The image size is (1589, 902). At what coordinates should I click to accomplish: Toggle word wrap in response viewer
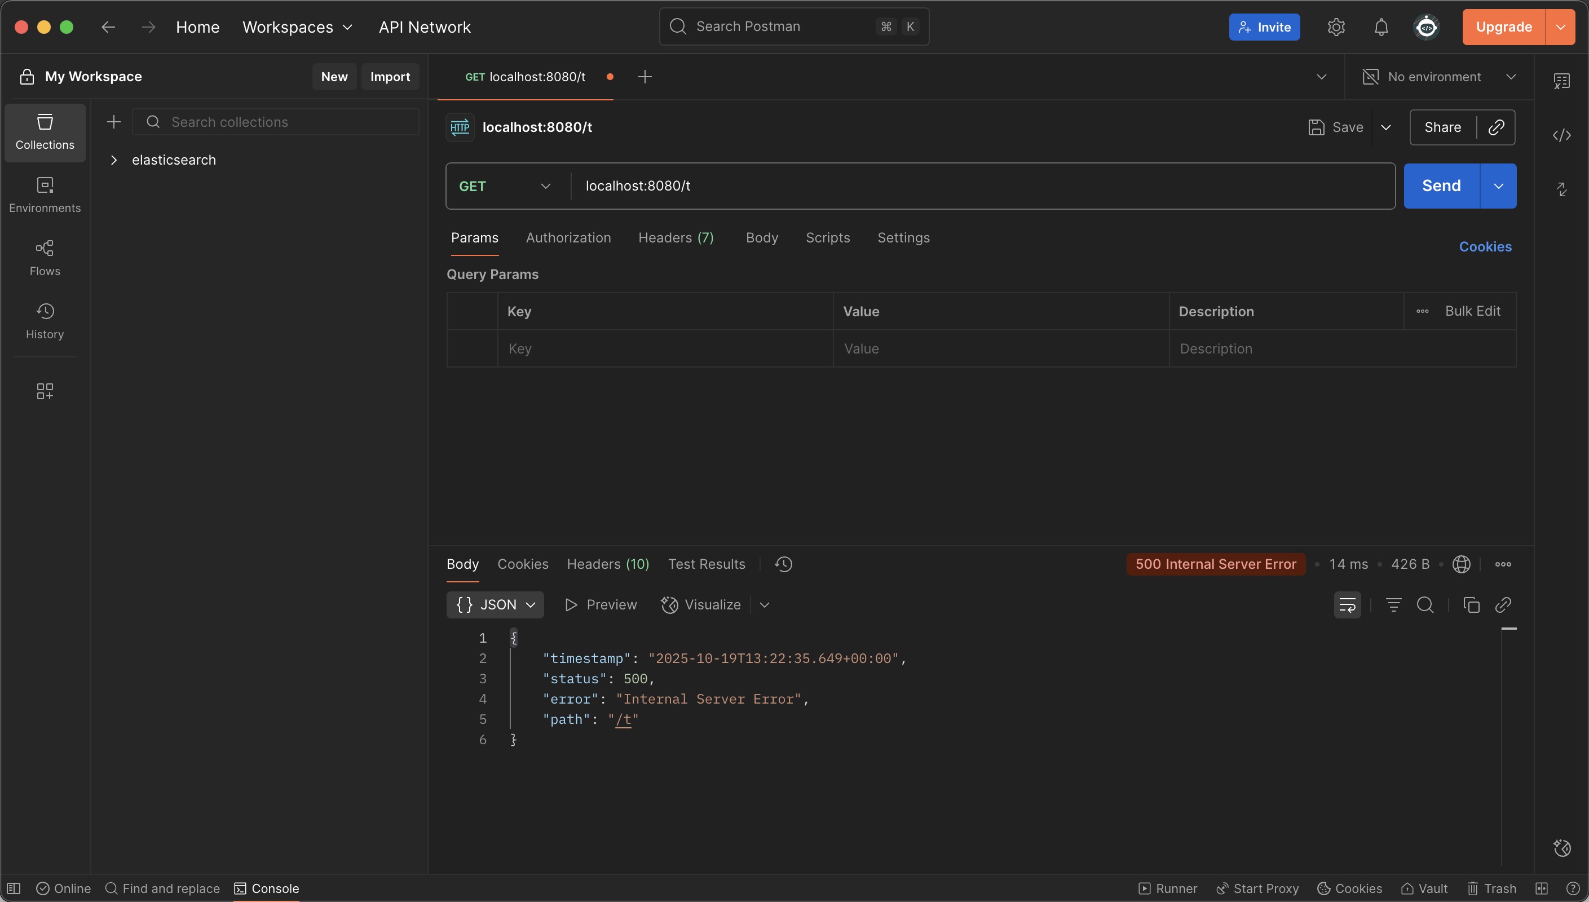1347,605
